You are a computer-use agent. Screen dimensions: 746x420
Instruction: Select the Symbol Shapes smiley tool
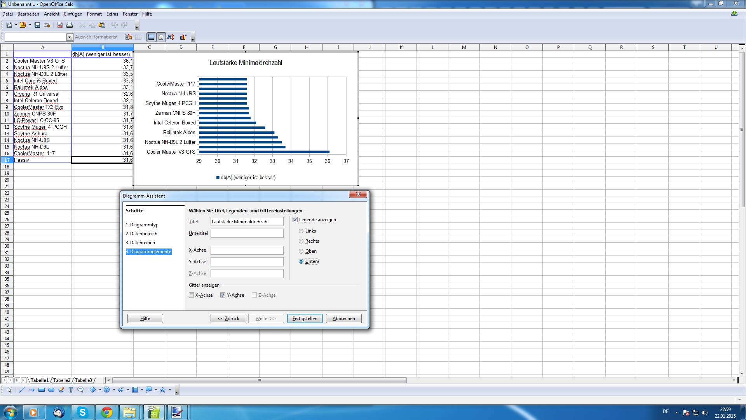(x=106, y=390)
